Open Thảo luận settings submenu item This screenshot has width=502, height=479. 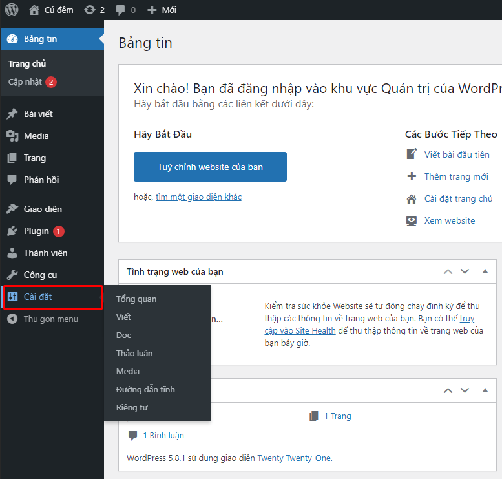(x=134, y=353)
